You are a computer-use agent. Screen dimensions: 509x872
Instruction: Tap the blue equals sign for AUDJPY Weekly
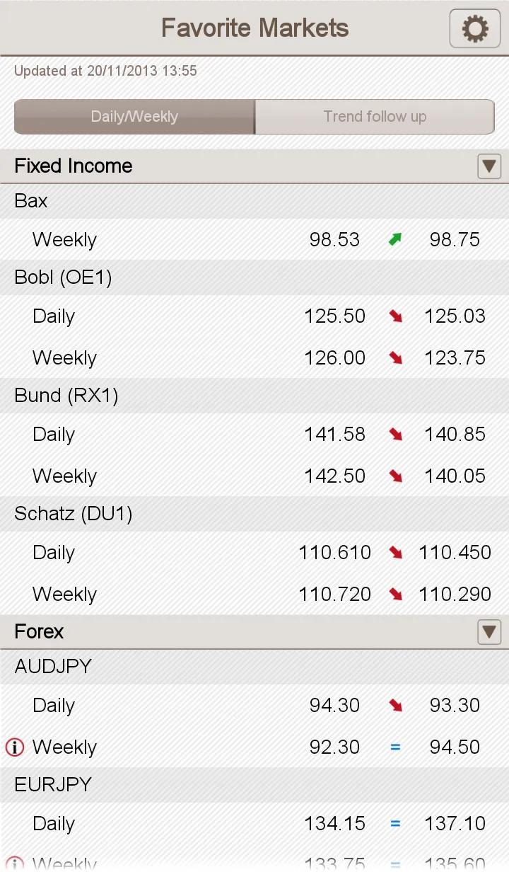pos(395,747)
